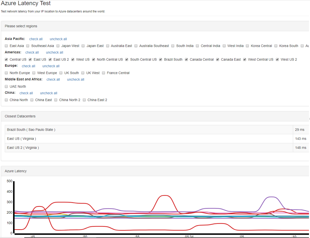Click Closest Datacenters panel header
310x238 pixels.
(x=155, y=116)
